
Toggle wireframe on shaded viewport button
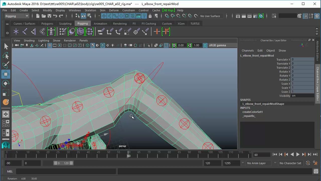point(103,46)
